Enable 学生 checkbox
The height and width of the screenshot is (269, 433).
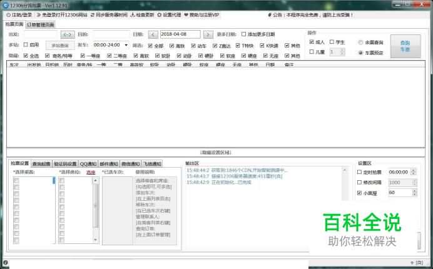332,42
